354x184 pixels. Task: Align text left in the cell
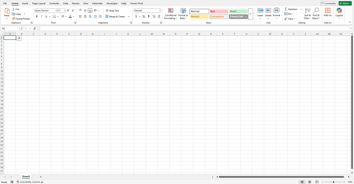(x=81, y=17)
